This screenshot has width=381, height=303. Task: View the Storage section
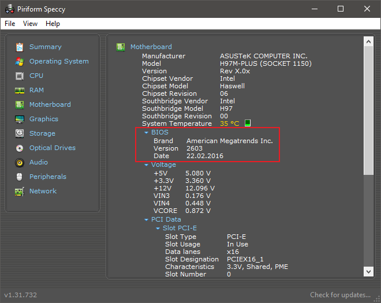coord(42,133)
